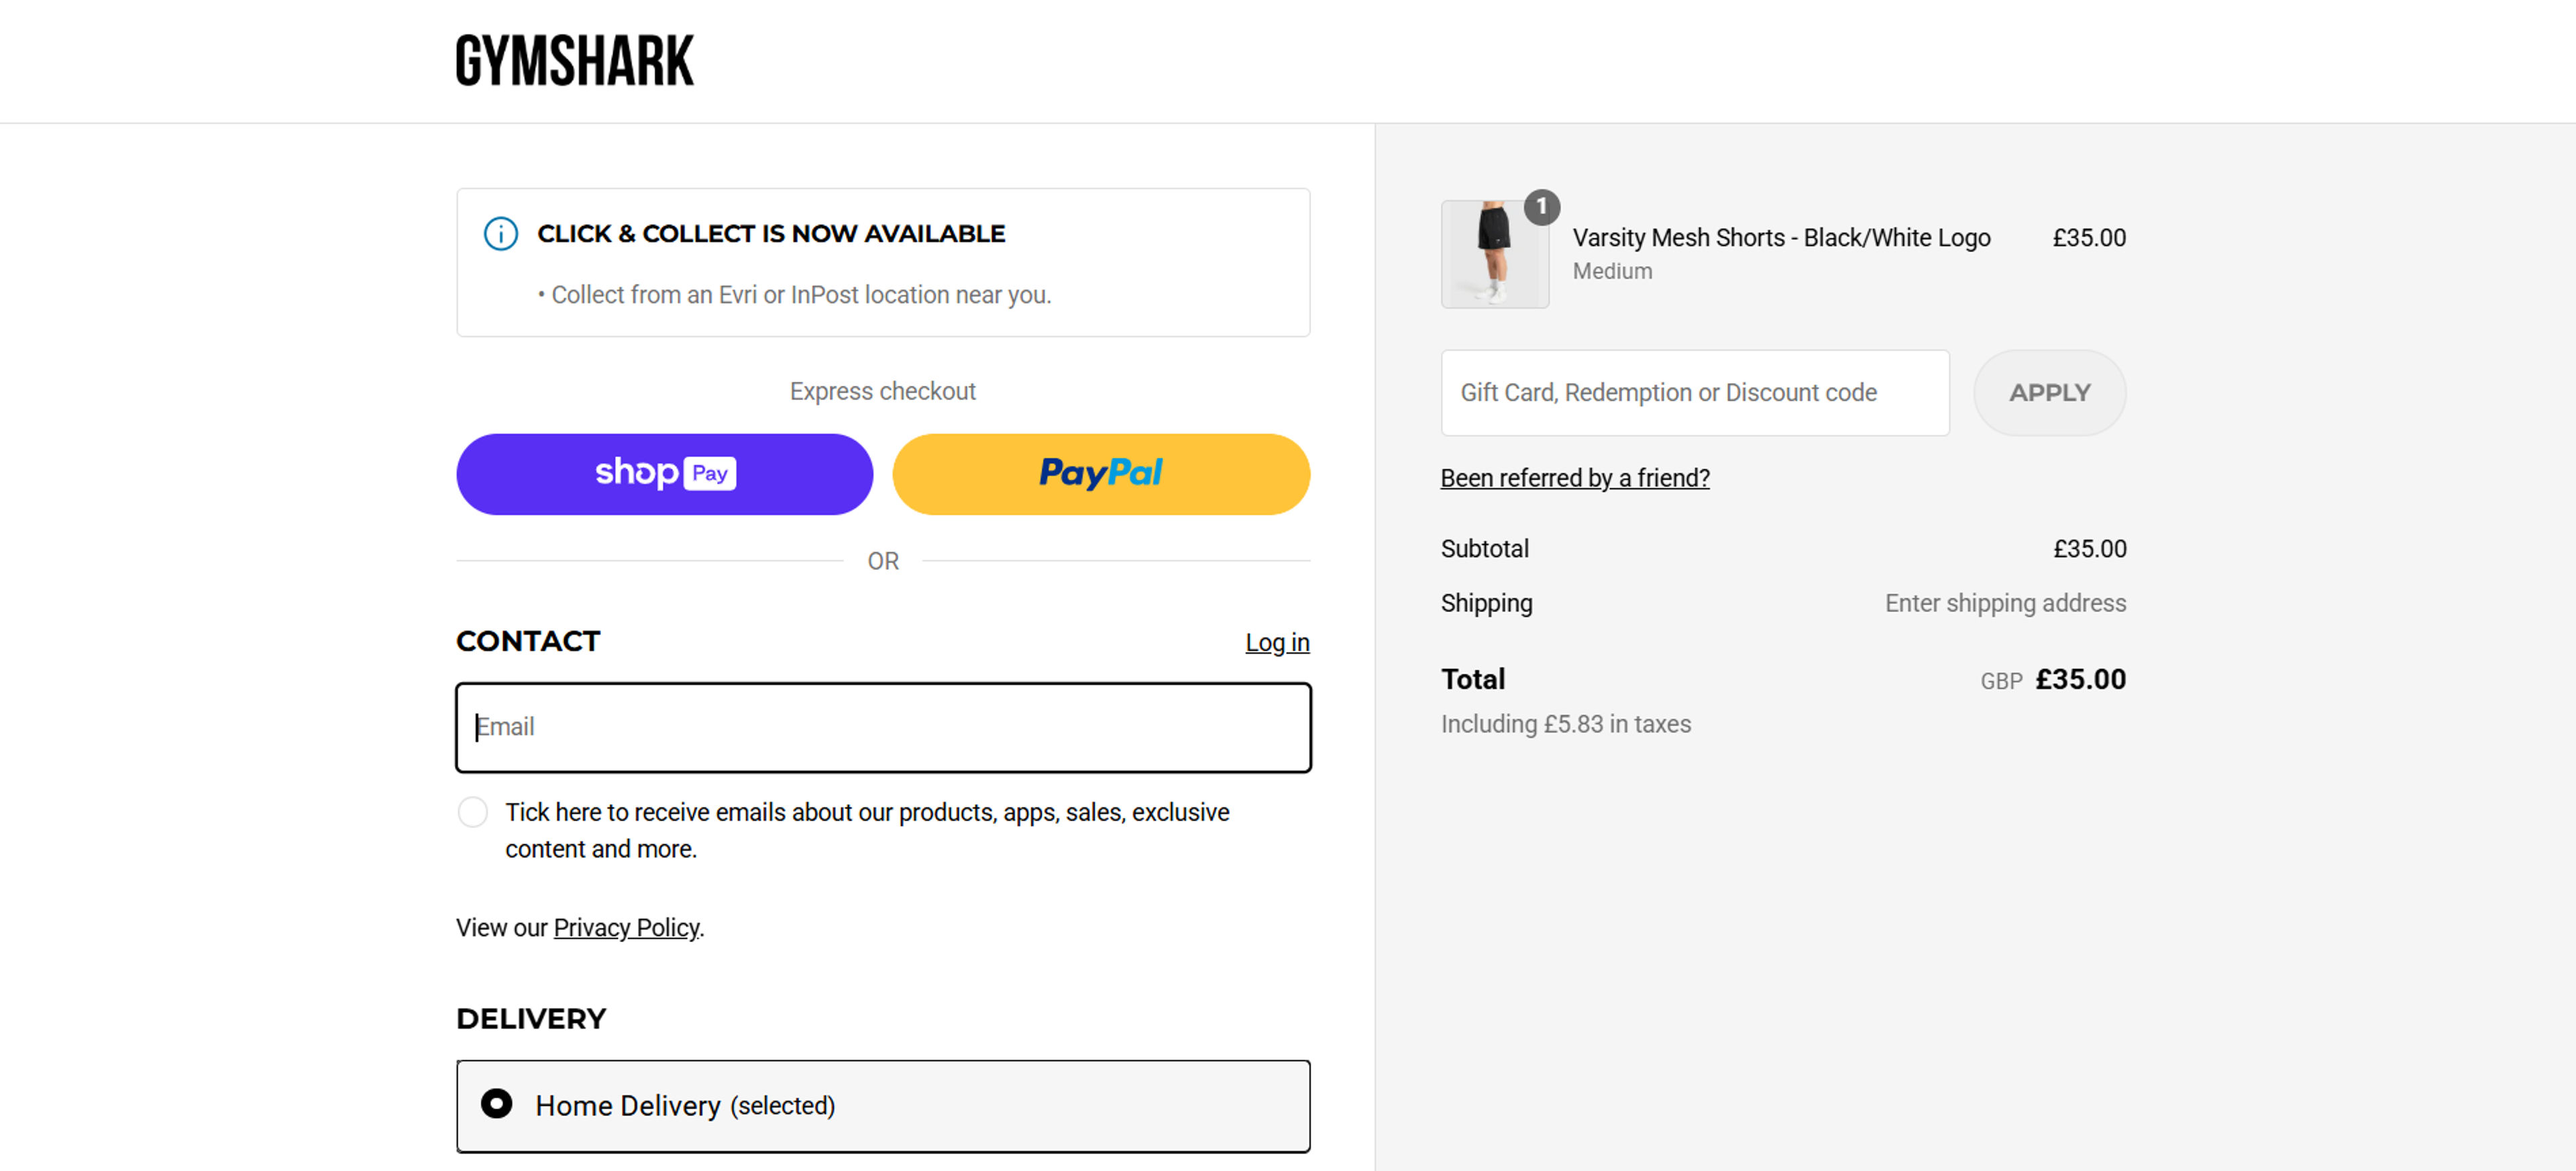This screenshot has width=2576, height=1171.
Task: Click the 'Including £5.83 in taxes' note
Action: 1566,724
